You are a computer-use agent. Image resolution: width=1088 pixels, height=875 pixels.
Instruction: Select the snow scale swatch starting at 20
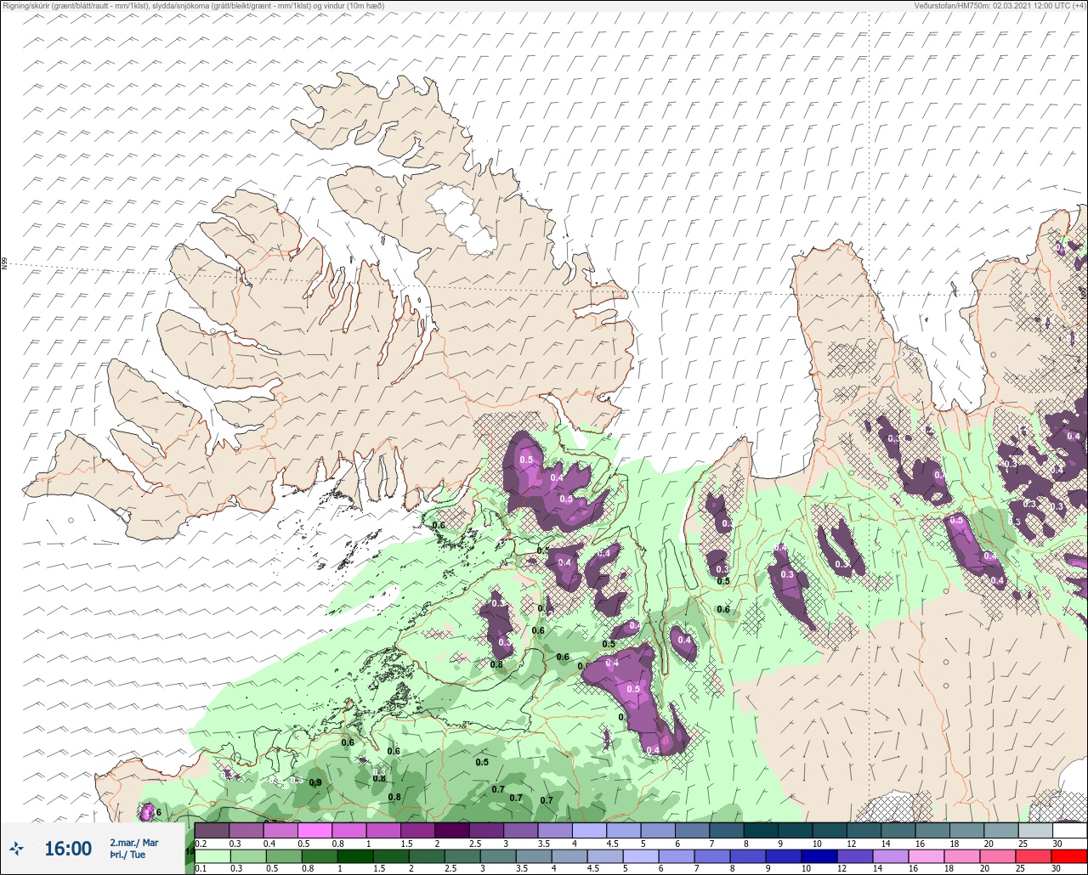pos(1000,830)
